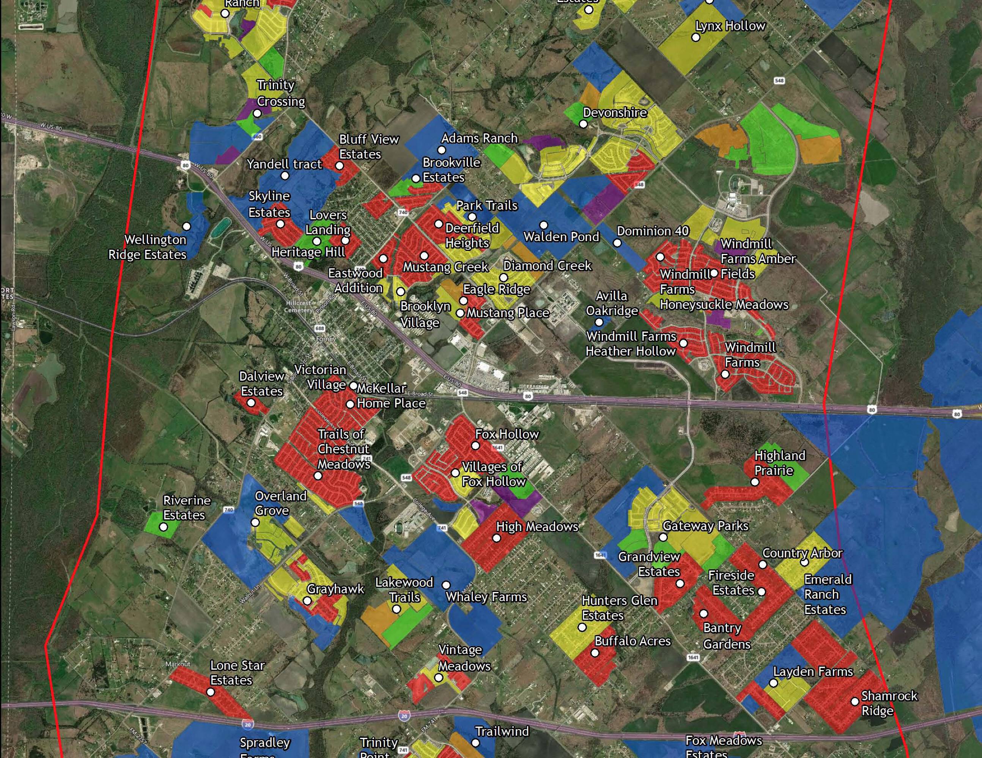982x758 pixels.
Task: Click the Riverine Estates marker dot
Action: (164, 527)
